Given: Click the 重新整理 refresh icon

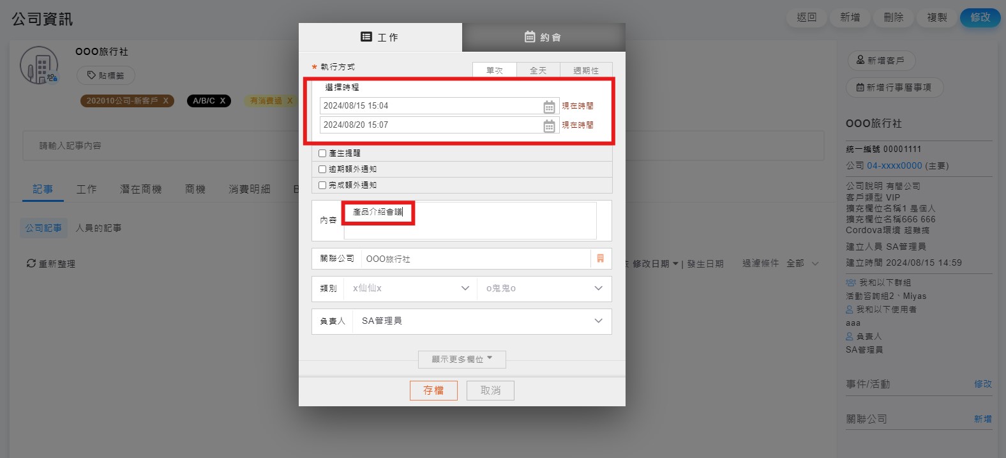Looking at the screenshot, I should [31, 263].
